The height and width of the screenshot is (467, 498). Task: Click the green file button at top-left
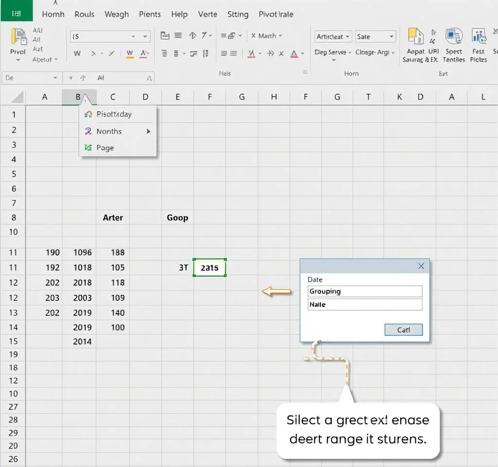click(17, 11)
